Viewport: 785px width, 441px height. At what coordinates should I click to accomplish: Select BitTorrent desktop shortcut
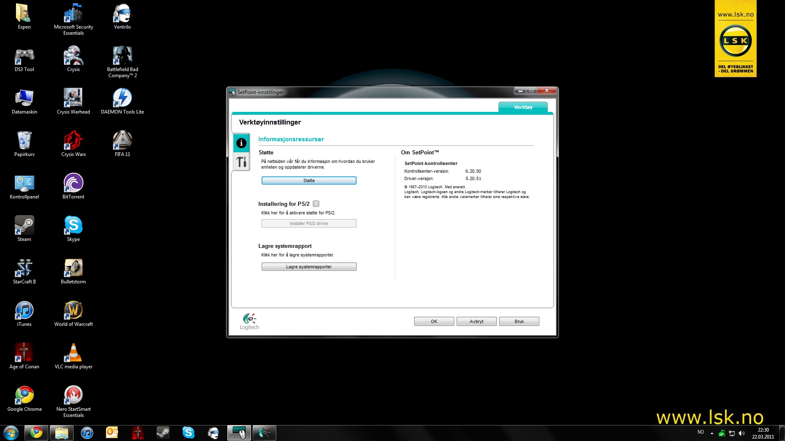(74, 187)
